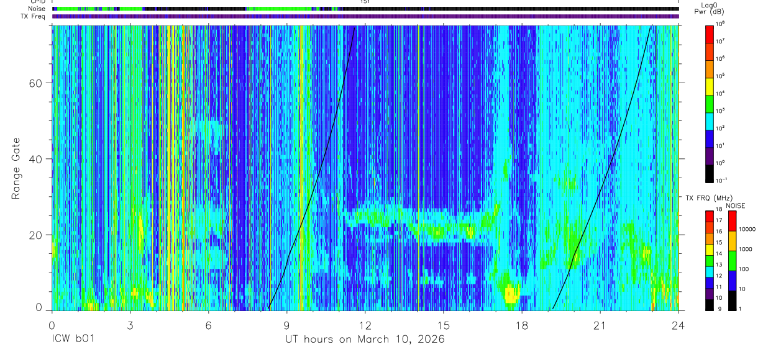Click x-axis tick label "12"

coord(365,325)
